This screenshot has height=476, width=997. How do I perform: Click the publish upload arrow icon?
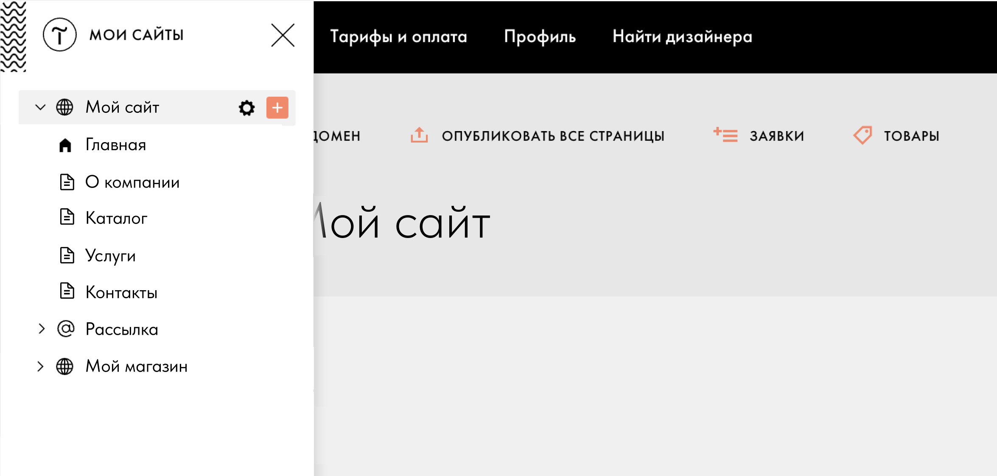419,135
